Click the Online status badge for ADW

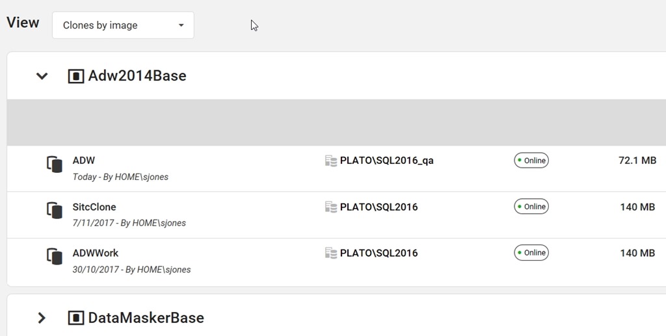coord(531,161)
